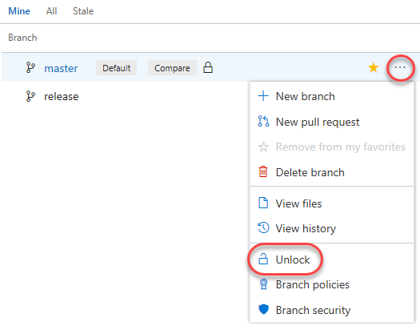
Task: Click Remove from my favorites entry
Action: 332,147
